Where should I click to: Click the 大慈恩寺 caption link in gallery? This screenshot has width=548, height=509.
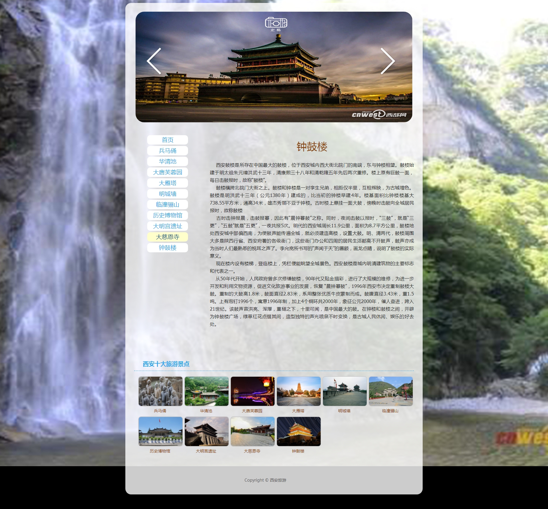(252, 451)
